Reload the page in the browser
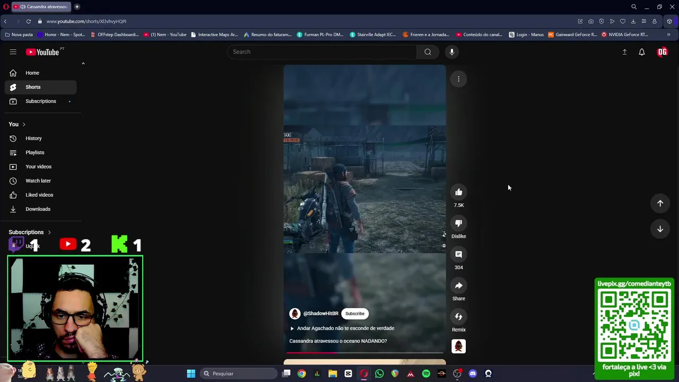Screen dimensions: 679x382 coord(29,21)
